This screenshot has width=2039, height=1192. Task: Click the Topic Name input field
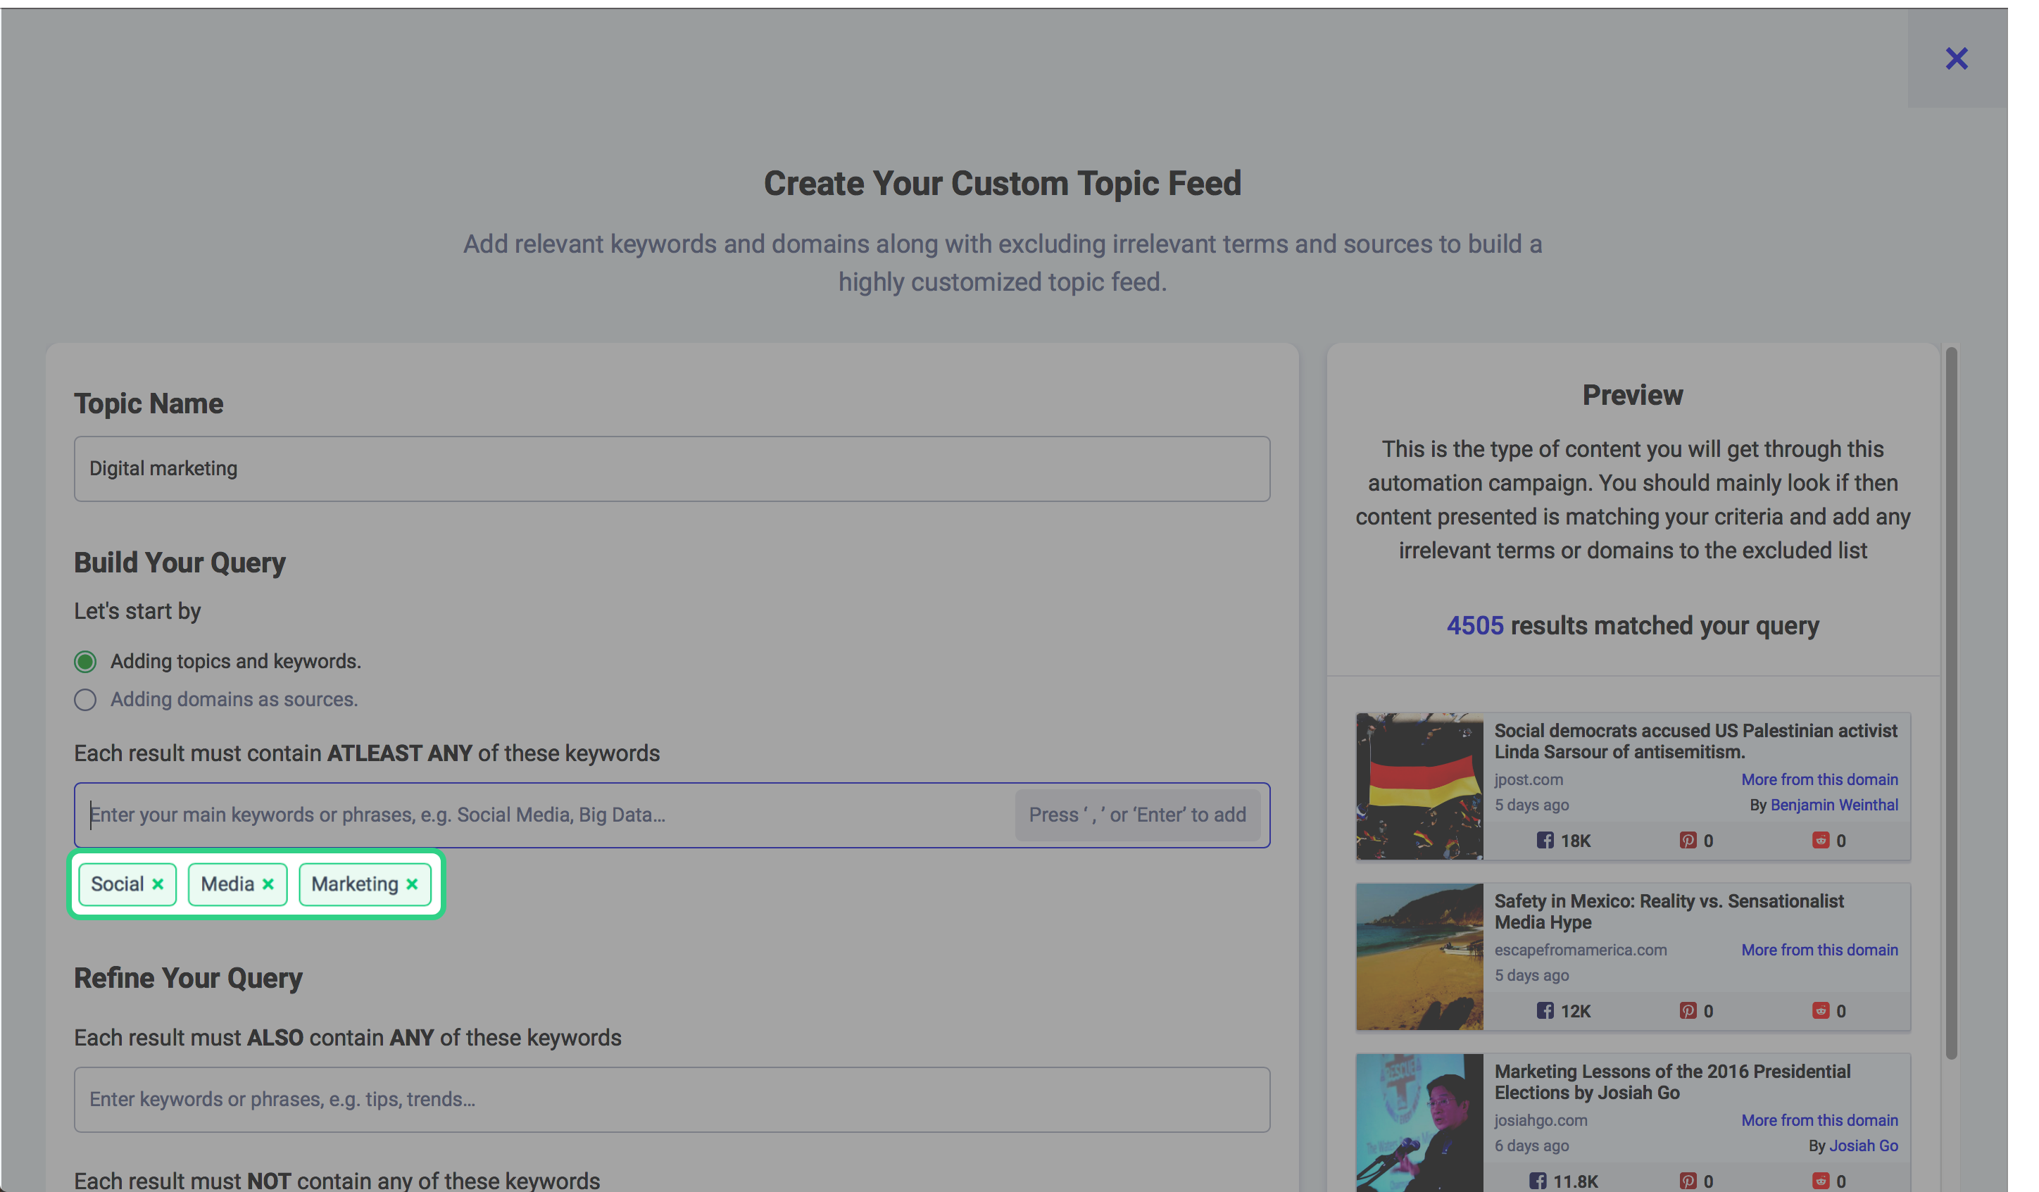pyautogui.click(x=672, y=468)
